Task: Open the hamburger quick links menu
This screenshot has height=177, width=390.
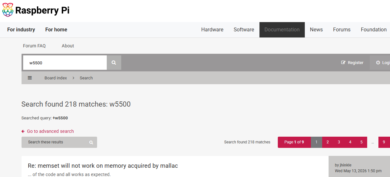Action: pos(30,78)
